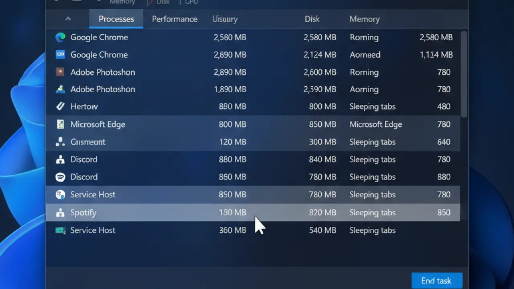Click the Spotify process icon
This screenshot has width=514, height=289.
click(x=60, y=213)
